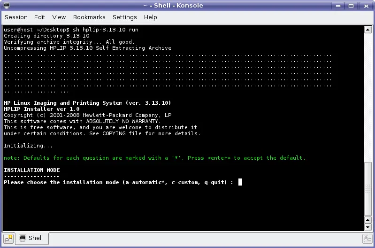This screenshot has width=375, height=248.
Task: Click the 'Creating directory 3.13.10' line
Action: [x=46, y=36]
